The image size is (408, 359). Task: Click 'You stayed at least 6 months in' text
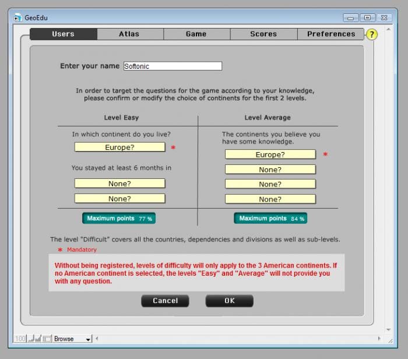[121, 168]
